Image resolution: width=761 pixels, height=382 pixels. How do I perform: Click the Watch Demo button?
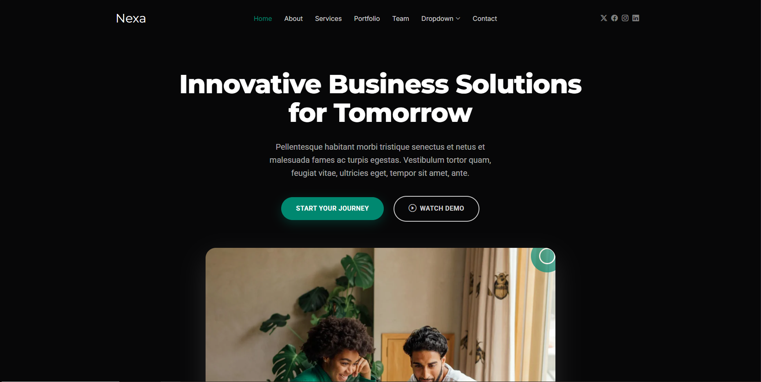pyautogui.click(x=436, y=209)
